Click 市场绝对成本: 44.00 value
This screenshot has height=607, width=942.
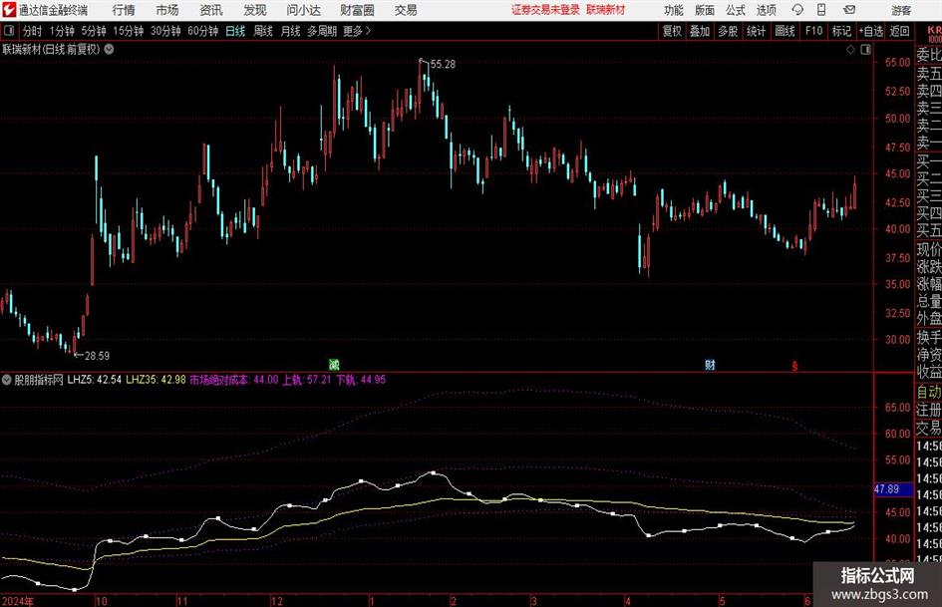[x=234, y=380]
